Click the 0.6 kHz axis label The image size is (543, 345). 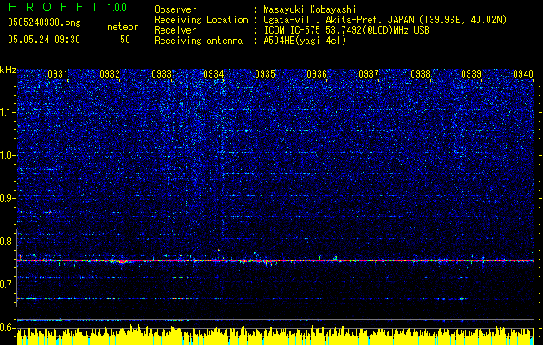[7, 328]
